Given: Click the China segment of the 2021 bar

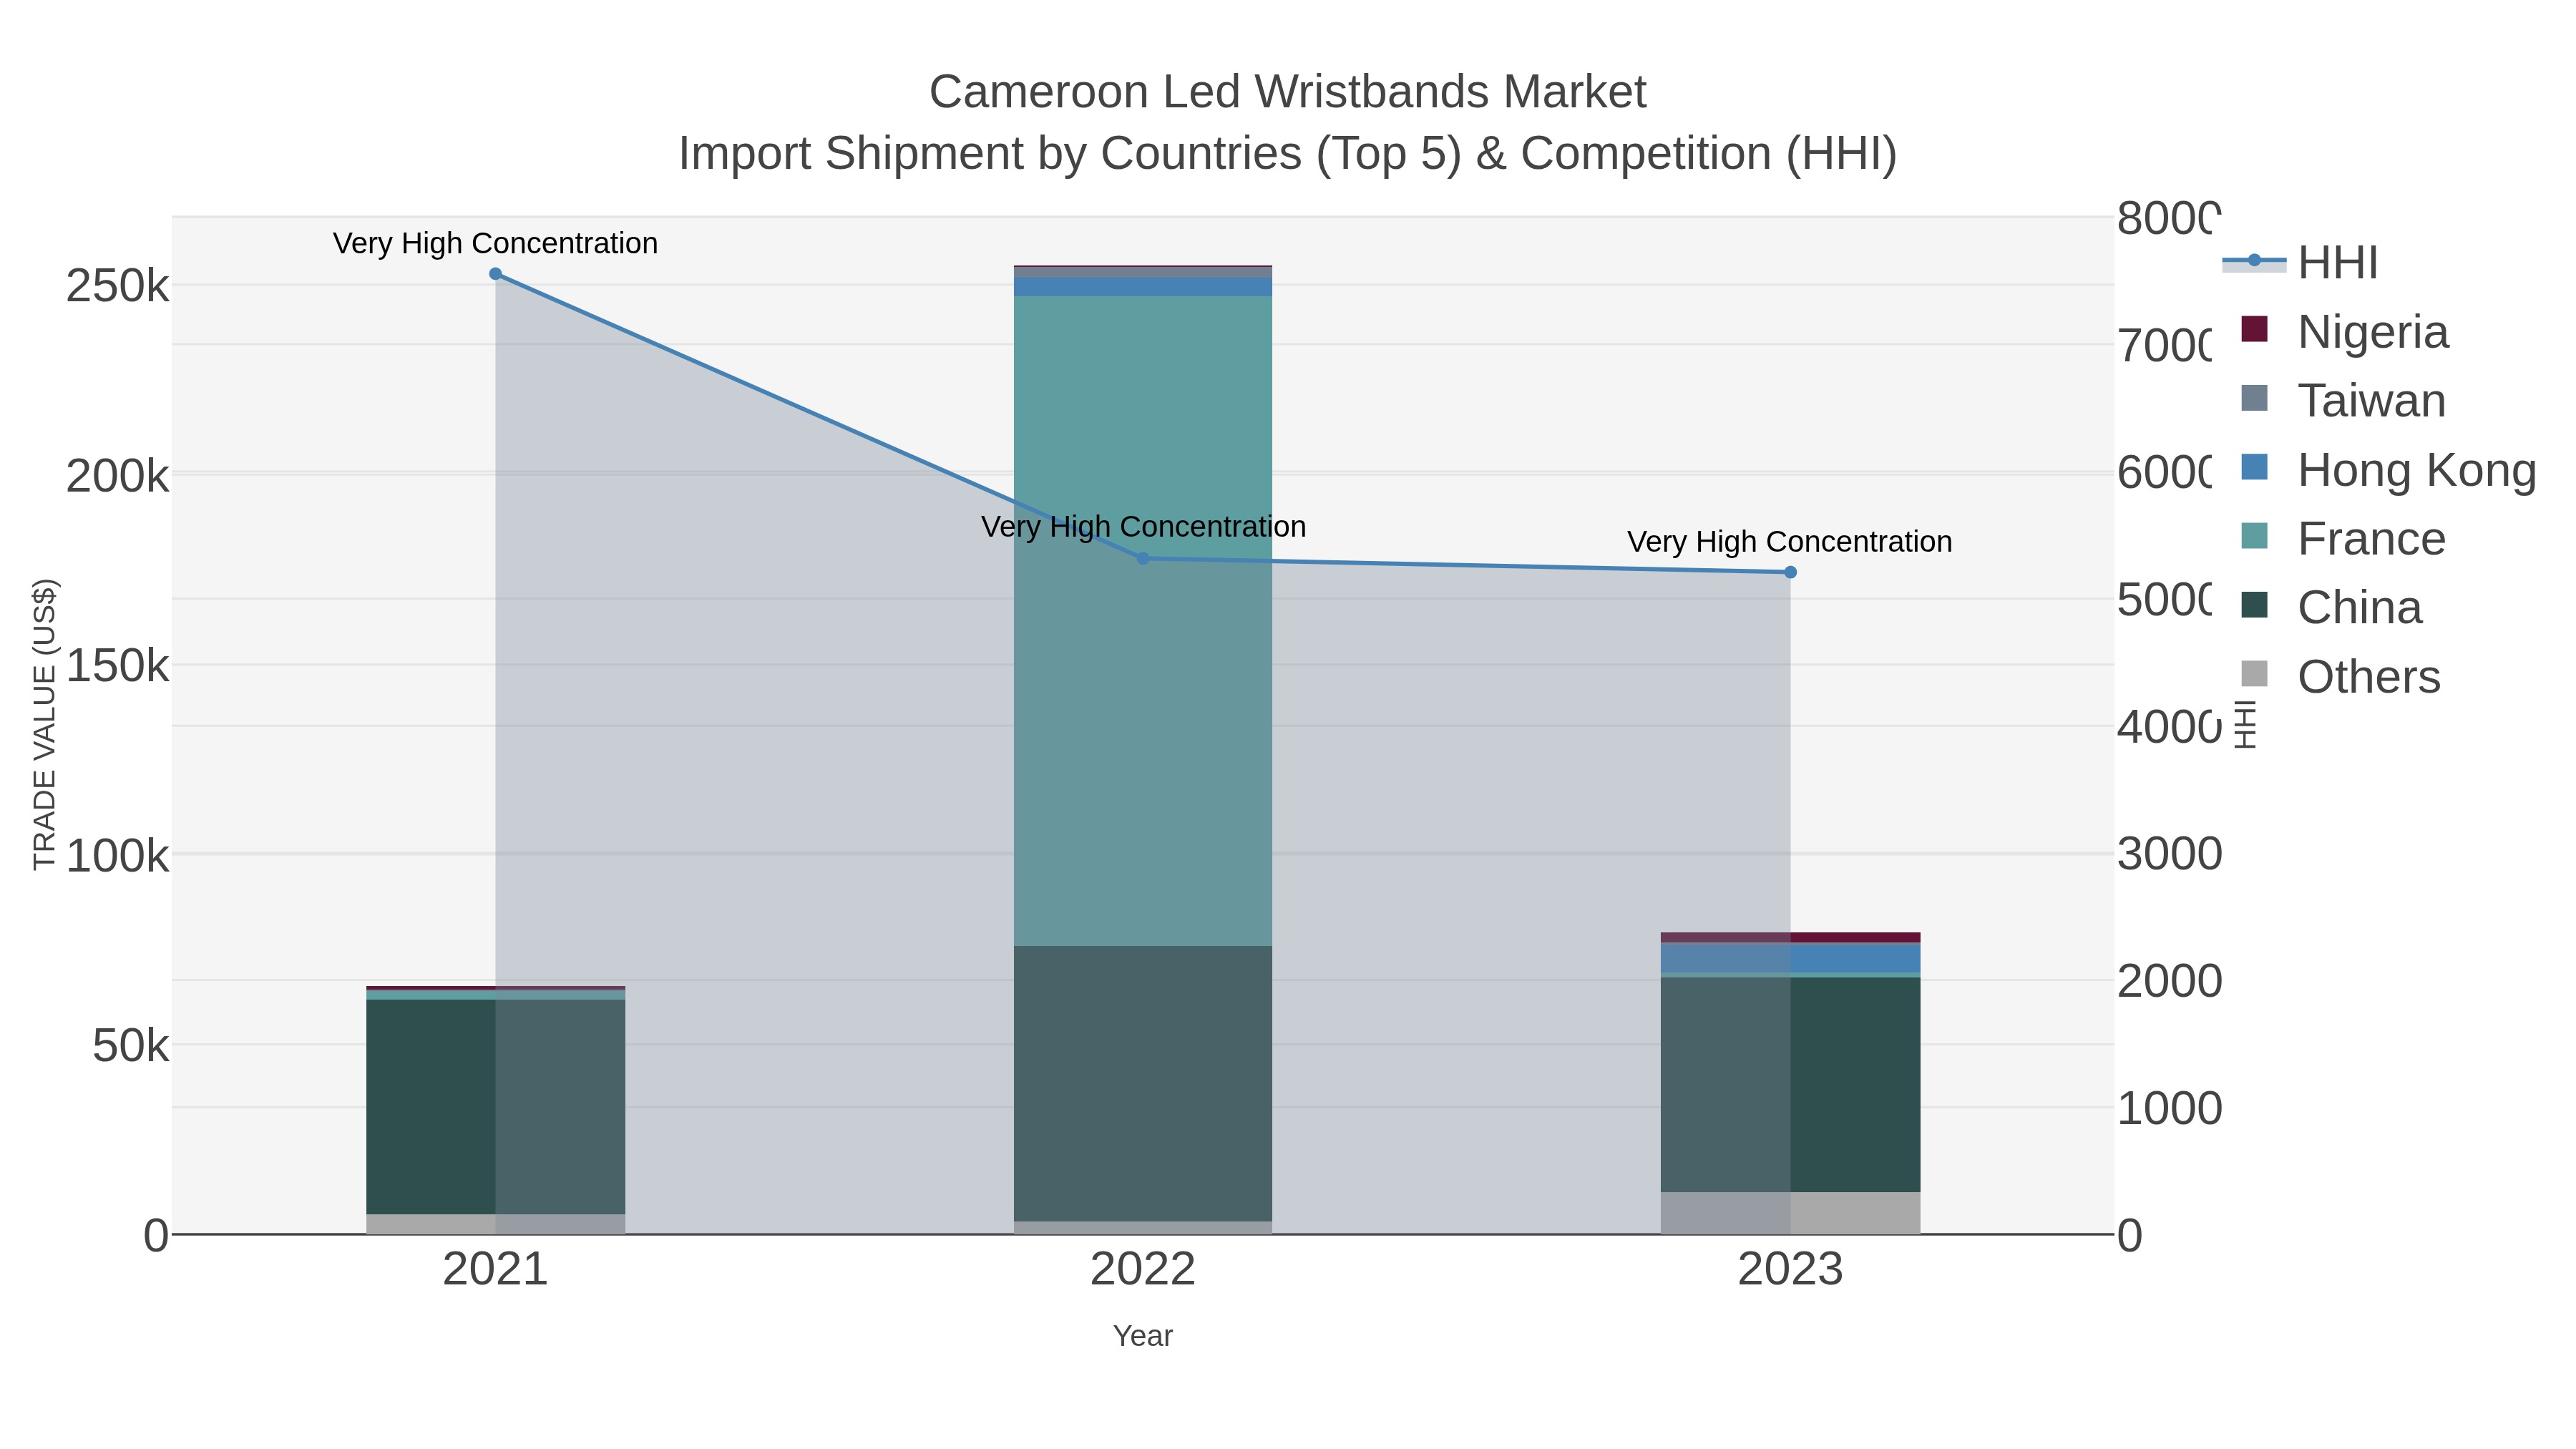Looking at the screenshot, I should tap(495, 1107).
